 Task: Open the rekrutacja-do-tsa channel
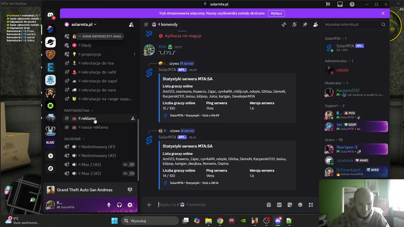(x=100, y=63)
